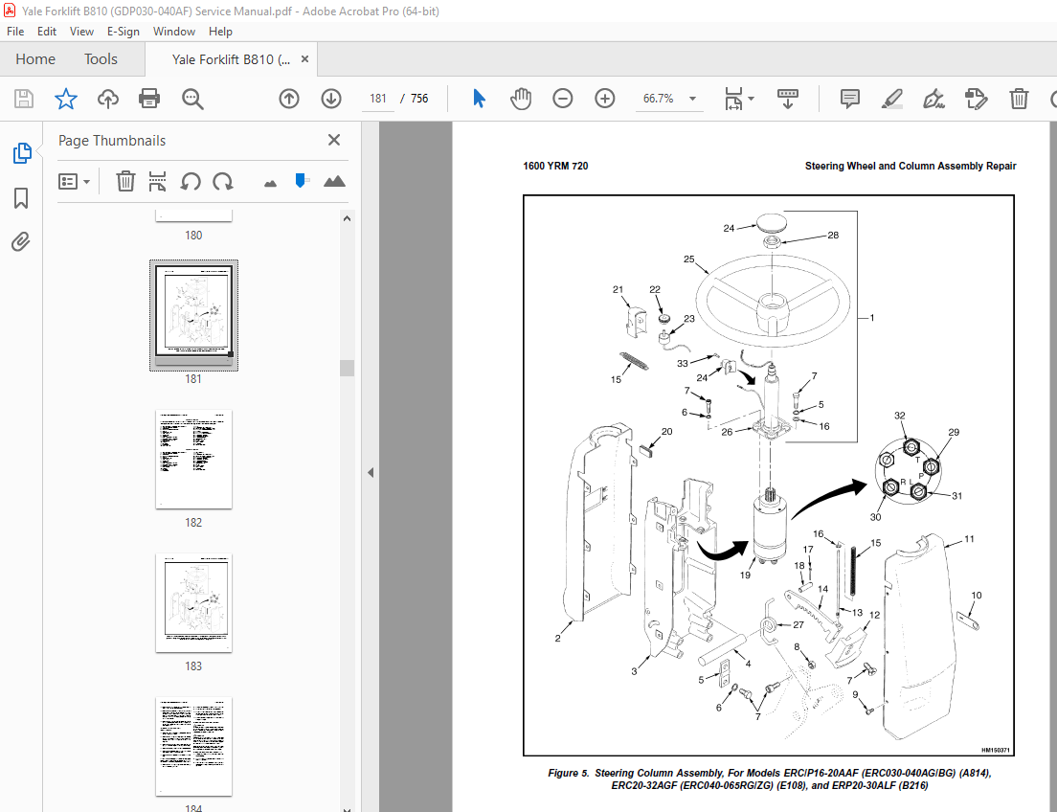The width and height of the screenshot is (1057, 812).
Task: Add document to starred with star icon
Action: pos(65,99)
